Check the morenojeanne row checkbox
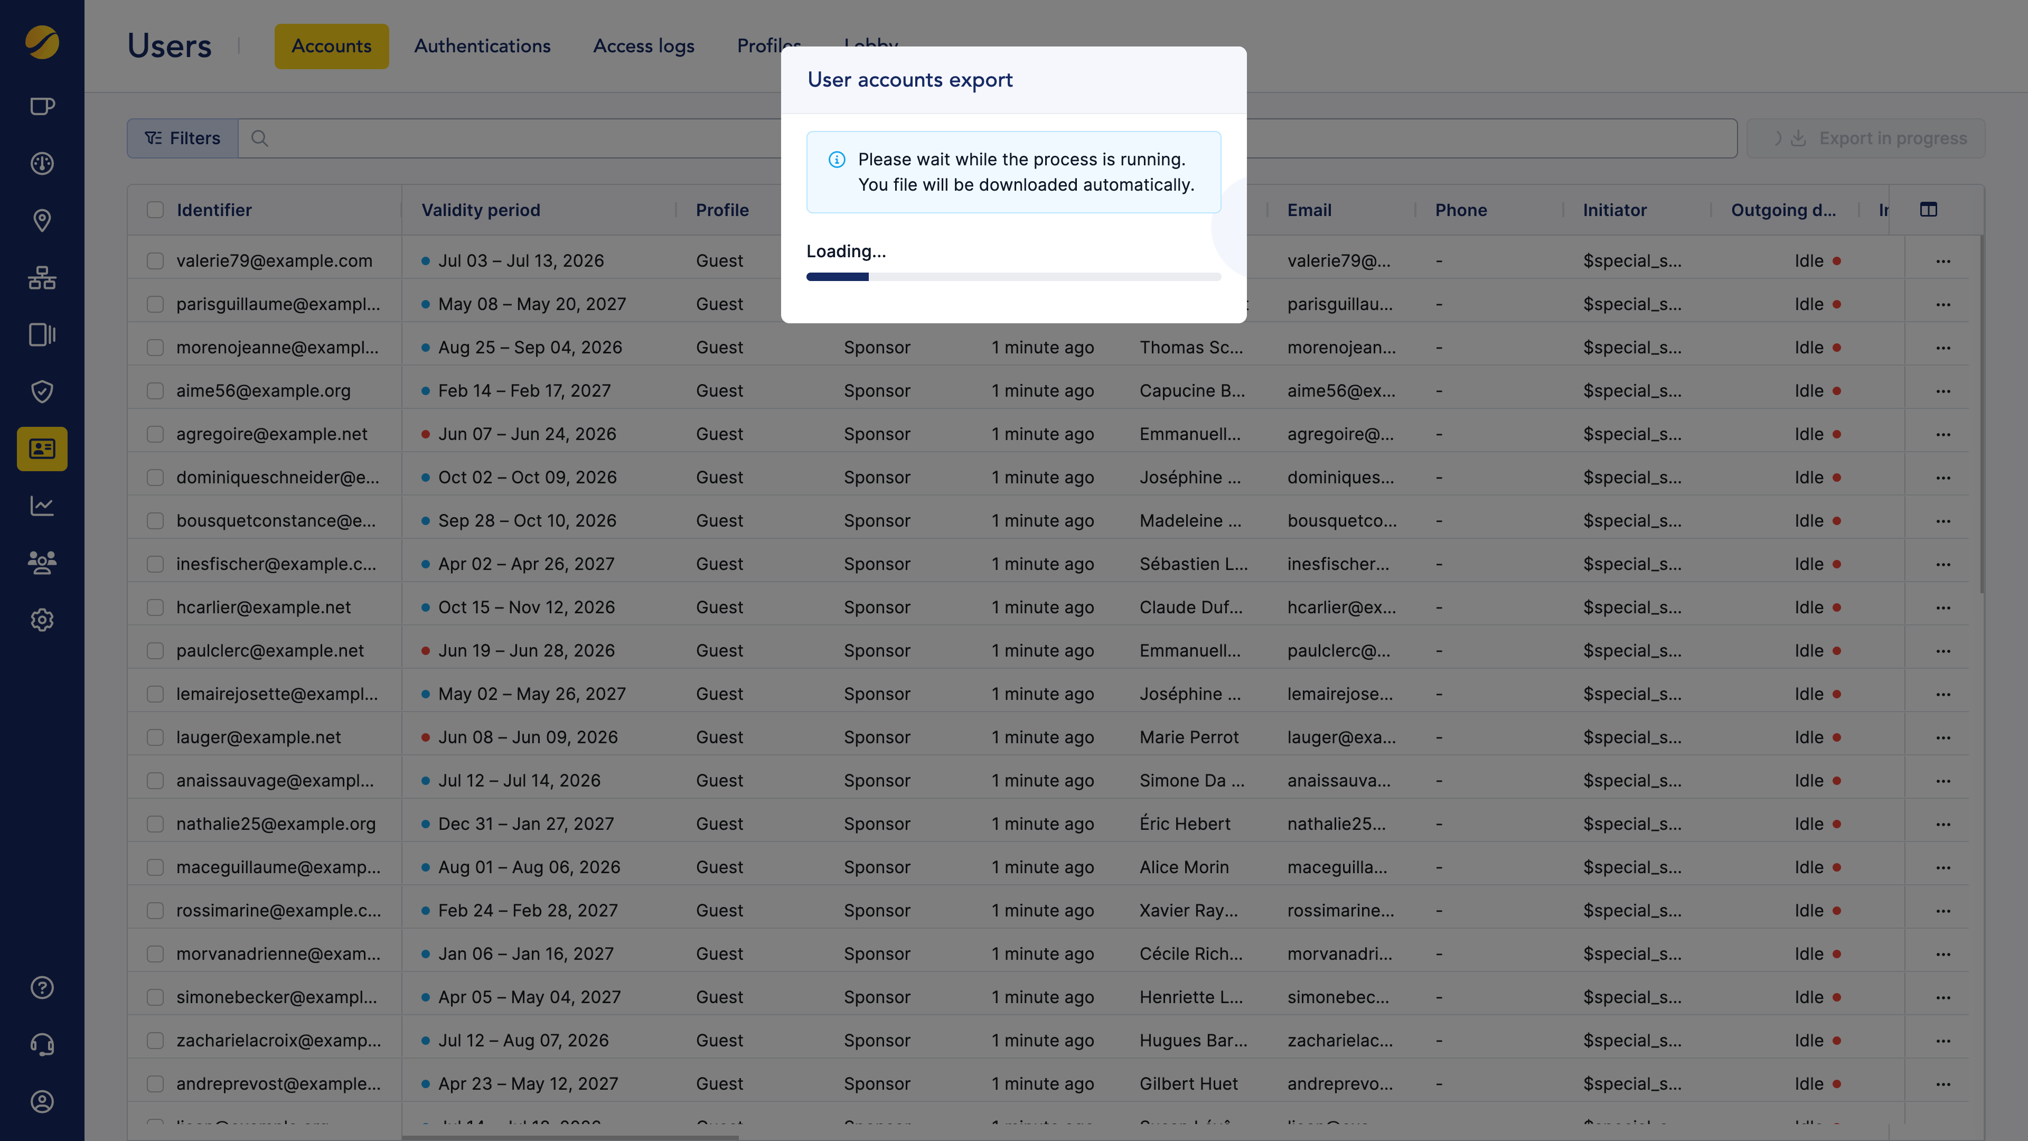Image resolution: width=2028 pixels, height=1141 pixels. [x=155, y=347]
